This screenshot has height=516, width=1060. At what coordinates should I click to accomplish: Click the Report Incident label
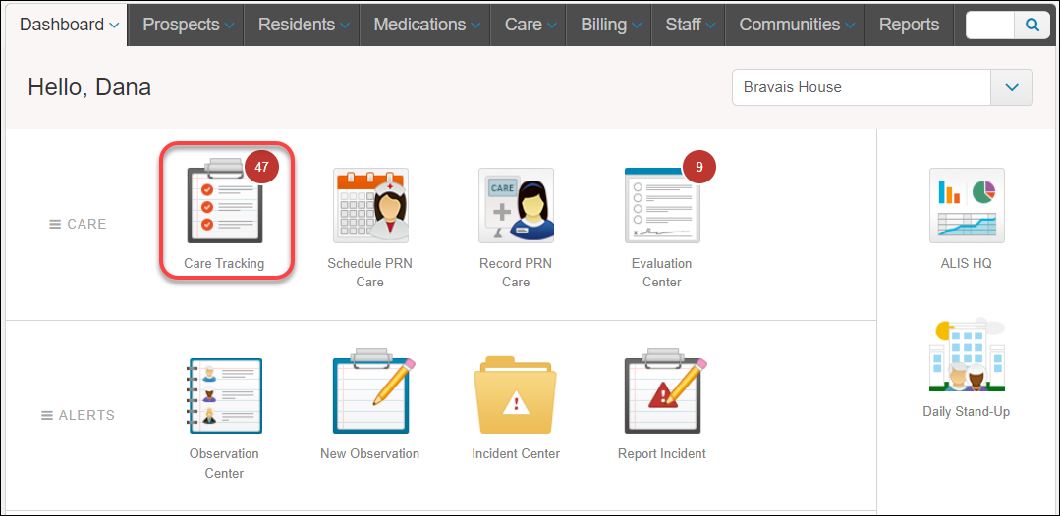click(662, 454)
